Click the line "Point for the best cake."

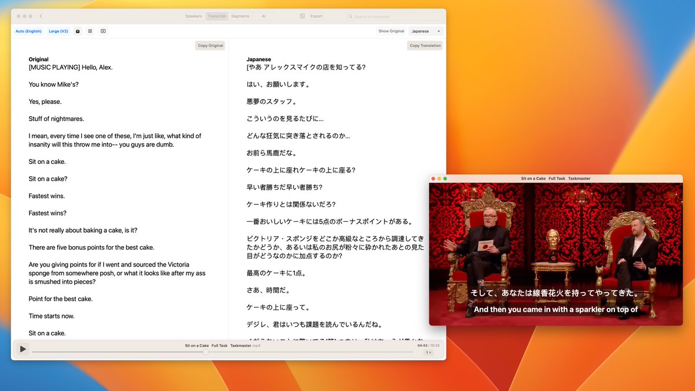tap(61, 299)
